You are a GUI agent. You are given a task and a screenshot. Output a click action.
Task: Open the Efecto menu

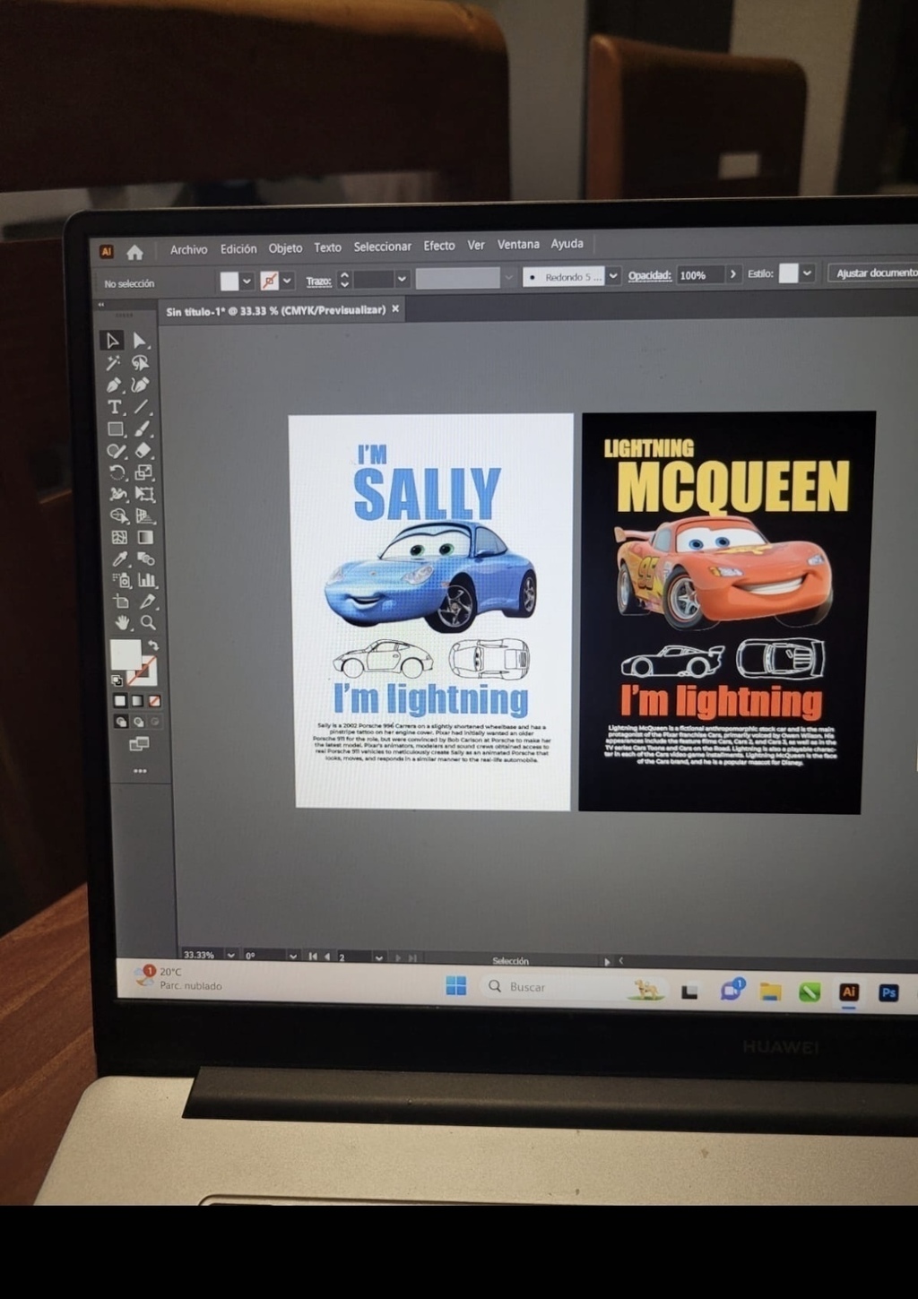point(439,246)
